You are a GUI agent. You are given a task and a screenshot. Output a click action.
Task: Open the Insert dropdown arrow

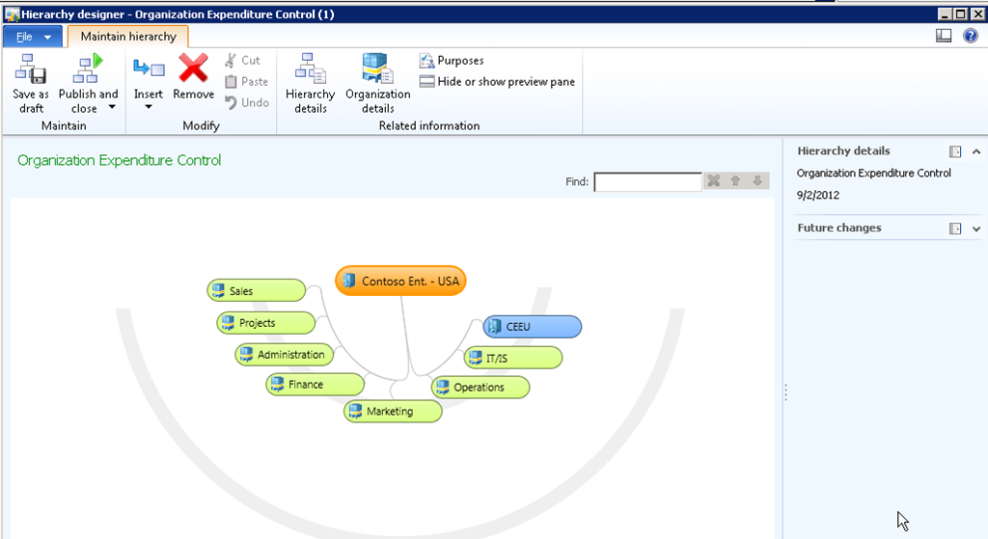coord(148,107)
